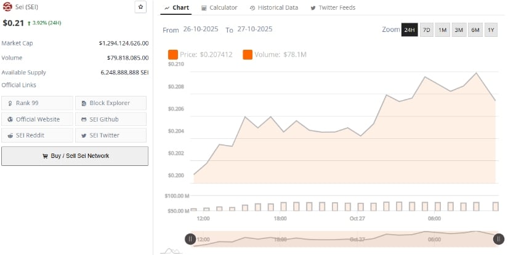
Task: Click the left range slider handle
Action: 191,239
